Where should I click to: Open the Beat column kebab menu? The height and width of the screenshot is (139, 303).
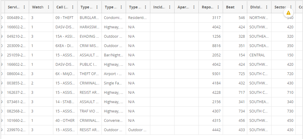pyautogui.click(x=242, y=7)
